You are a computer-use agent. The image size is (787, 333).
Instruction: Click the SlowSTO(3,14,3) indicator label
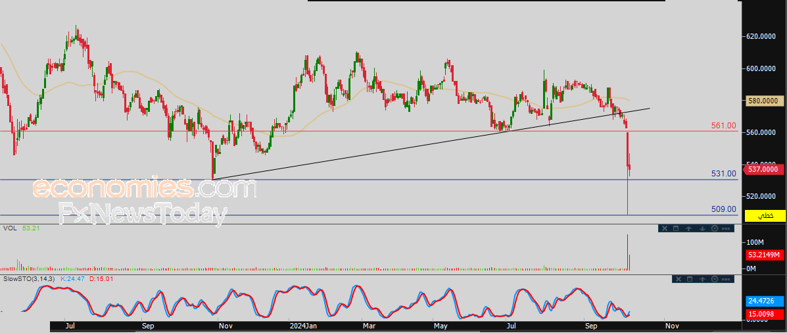29,278
